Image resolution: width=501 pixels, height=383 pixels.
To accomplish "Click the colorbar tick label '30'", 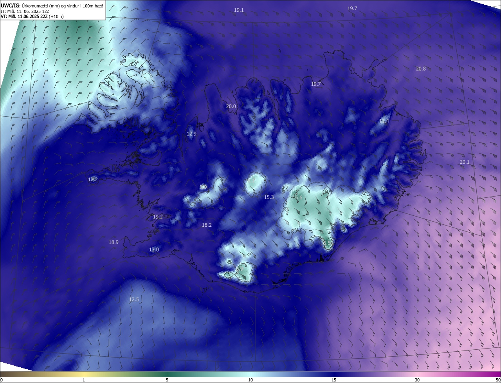I will point(417,380).
